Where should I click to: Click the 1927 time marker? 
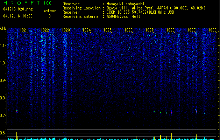(x=149, y=30)
